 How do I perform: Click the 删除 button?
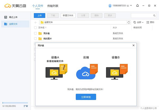[x=96, y=16]
